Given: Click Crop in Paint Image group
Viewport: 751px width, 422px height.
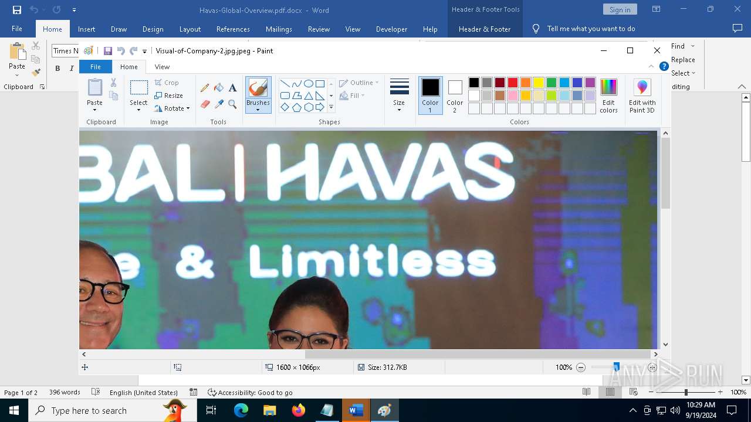Looking at the screenshot, I should click(167, 83).
